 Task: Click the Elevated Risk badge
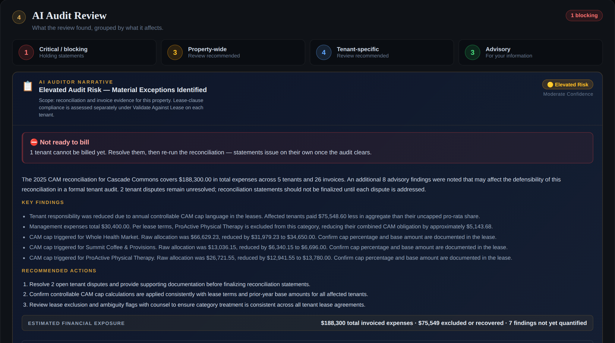pyautogui.click(x=568, y=85)
